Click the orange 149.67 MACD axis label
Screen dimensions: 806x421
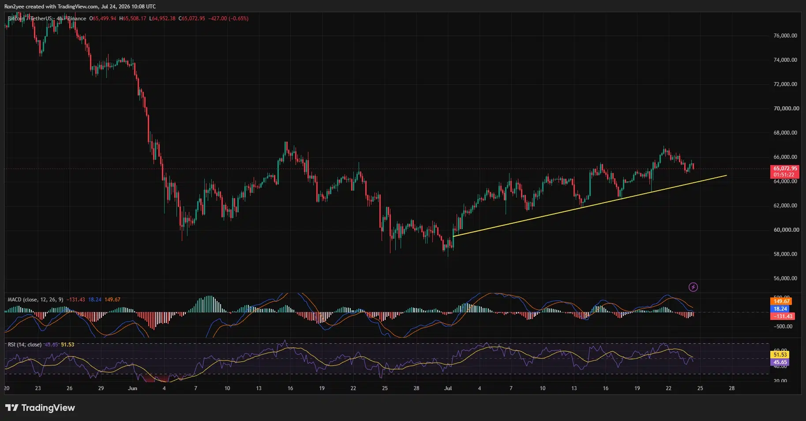tap(781, 301)
